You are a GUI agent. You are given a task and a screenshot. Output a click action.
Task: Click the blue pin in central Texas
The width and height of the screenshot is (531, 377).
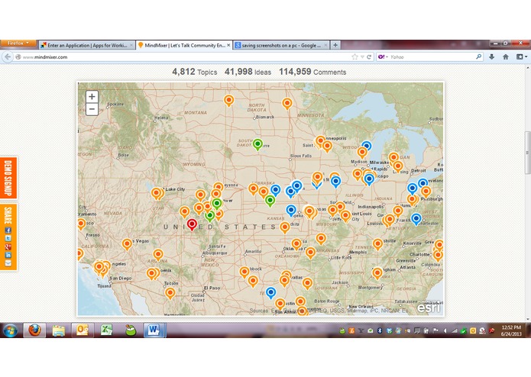(x=270, y=293)
